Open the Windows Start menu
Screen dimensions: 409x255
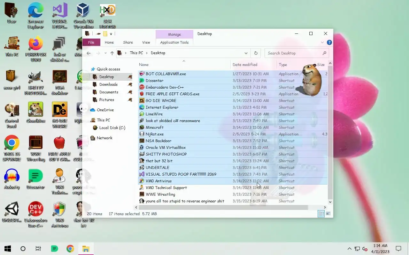[x=8, y=249]
